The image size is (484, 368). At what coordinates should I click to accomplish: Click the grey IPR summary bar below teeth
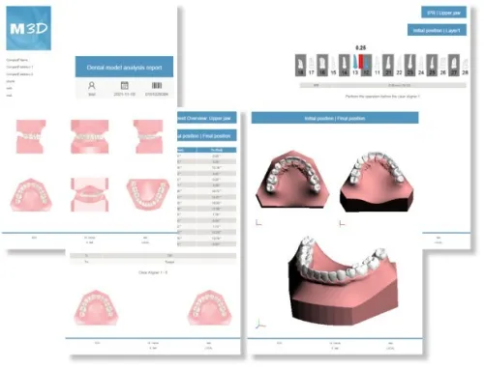point(383,85)
